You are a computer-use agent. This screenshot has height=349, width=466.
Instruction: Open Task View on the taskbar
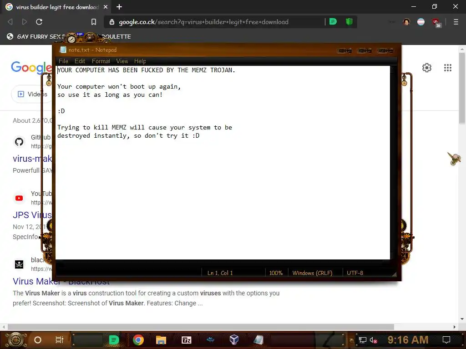tap(60, 340)
